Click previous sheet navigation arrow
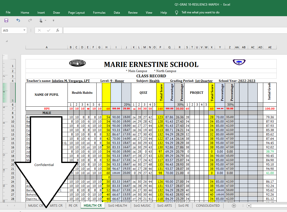The image size is (287, 212). tap(8, 206)
